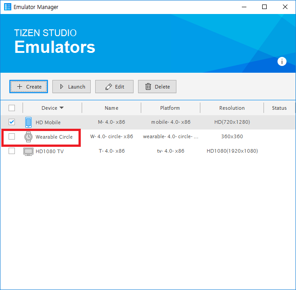This screenshot has height=290, width=296.
Task: Select the M-4.0-x86 emulator name
Action: [111, 122]
